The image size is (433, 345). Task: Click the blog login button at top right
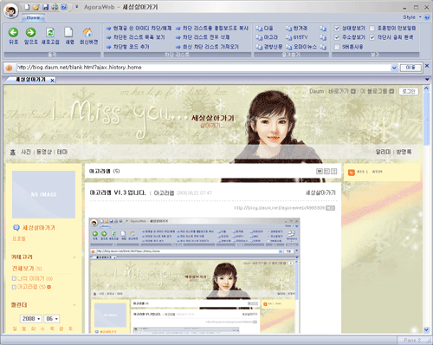409,91
